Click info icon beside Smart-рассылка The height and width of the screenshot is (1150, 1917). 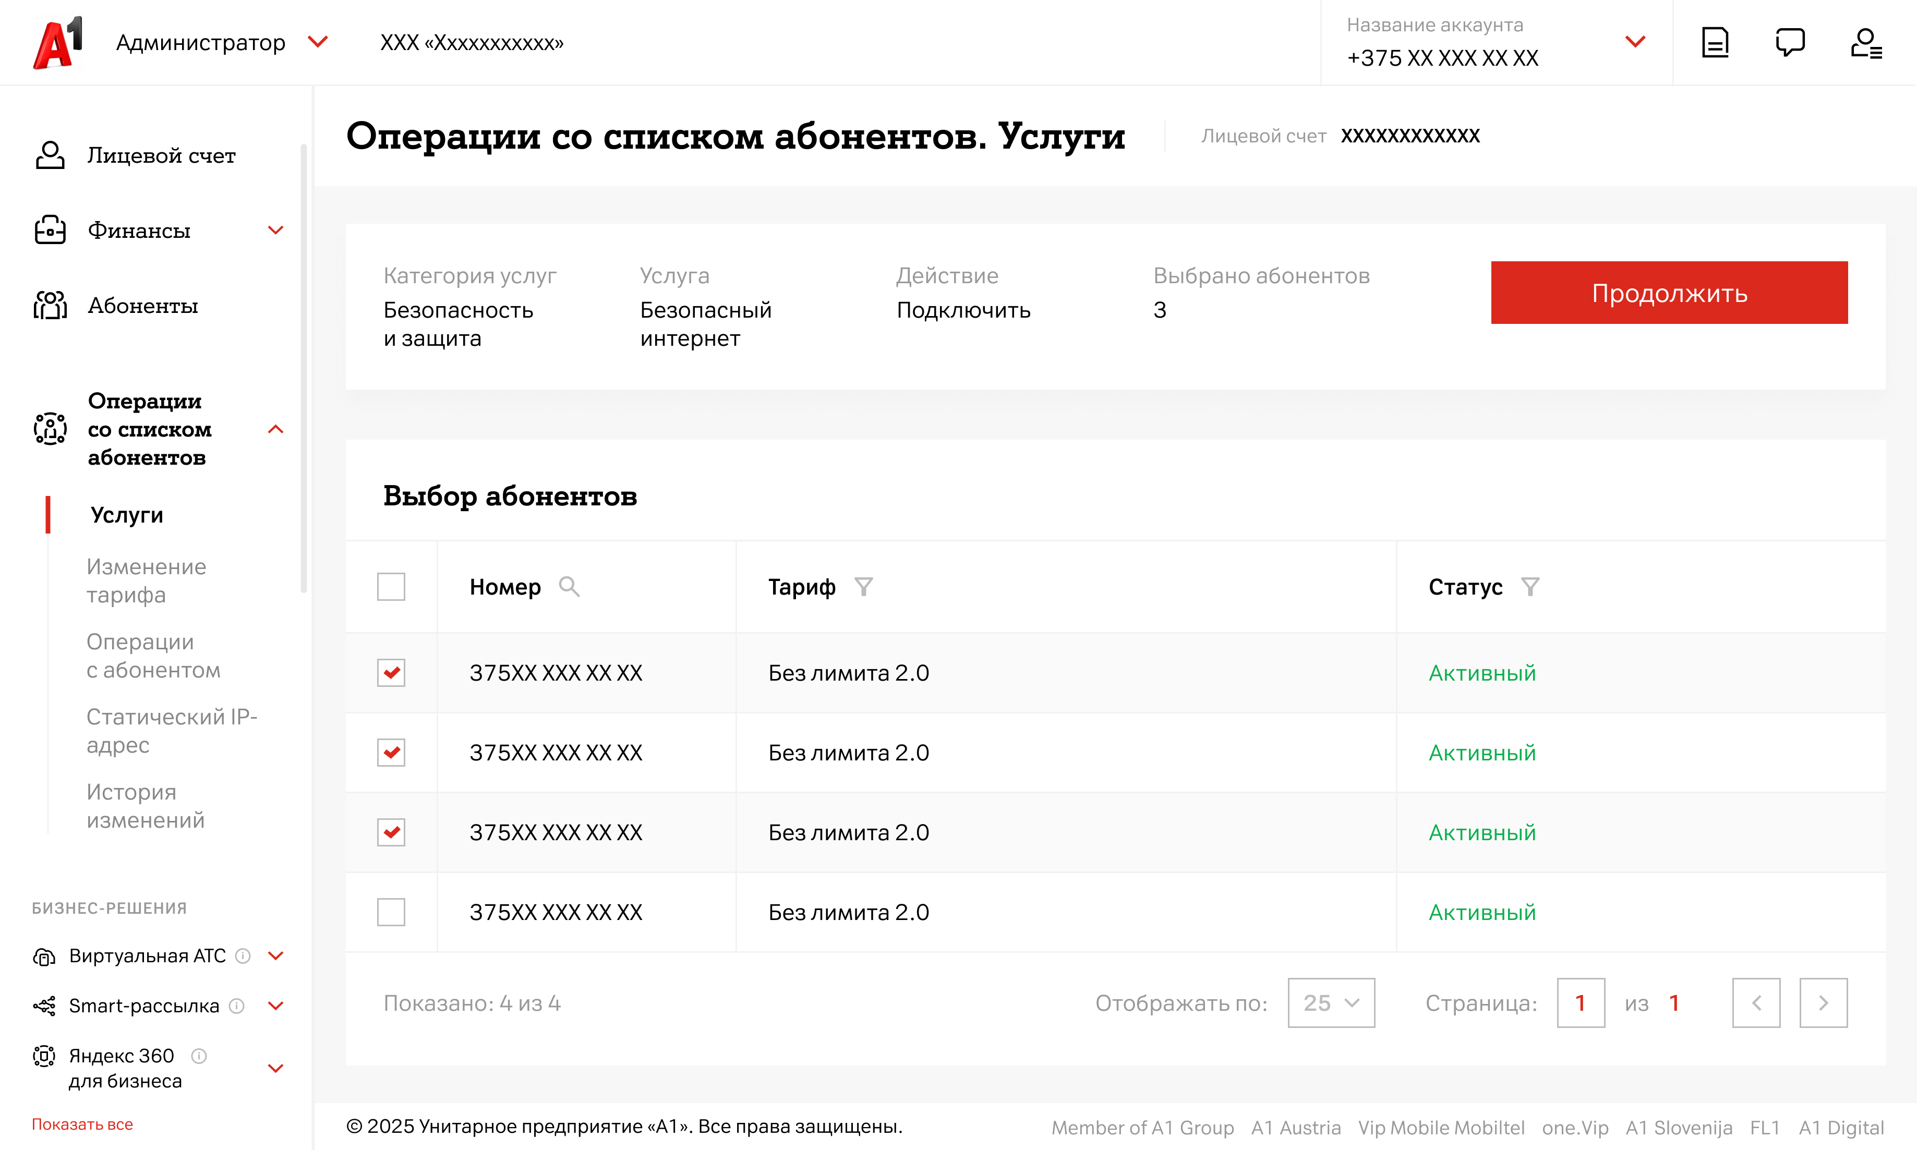click(x=237, y=1006)
